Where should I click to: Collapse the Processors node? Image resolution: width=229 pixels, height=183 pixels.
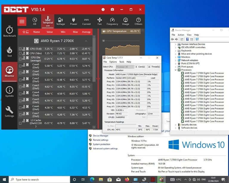coord(176,70)
